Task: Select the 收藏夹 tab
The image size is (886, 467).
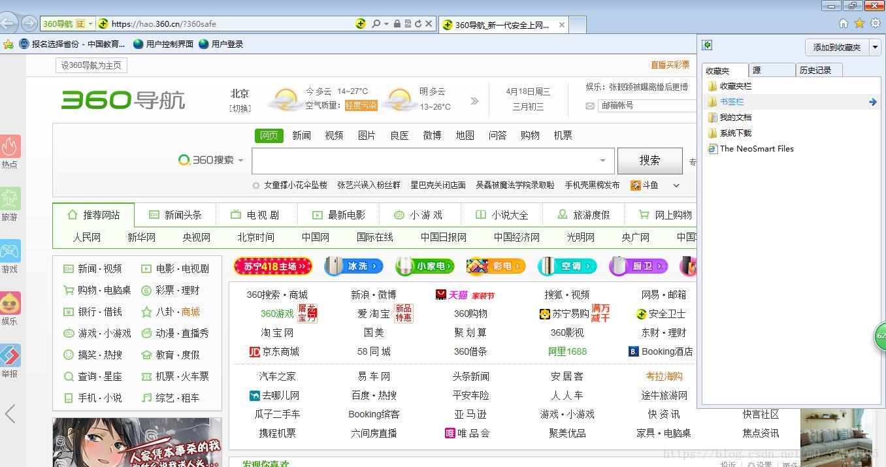Action: pyautogui.click(x=725, y=71)
